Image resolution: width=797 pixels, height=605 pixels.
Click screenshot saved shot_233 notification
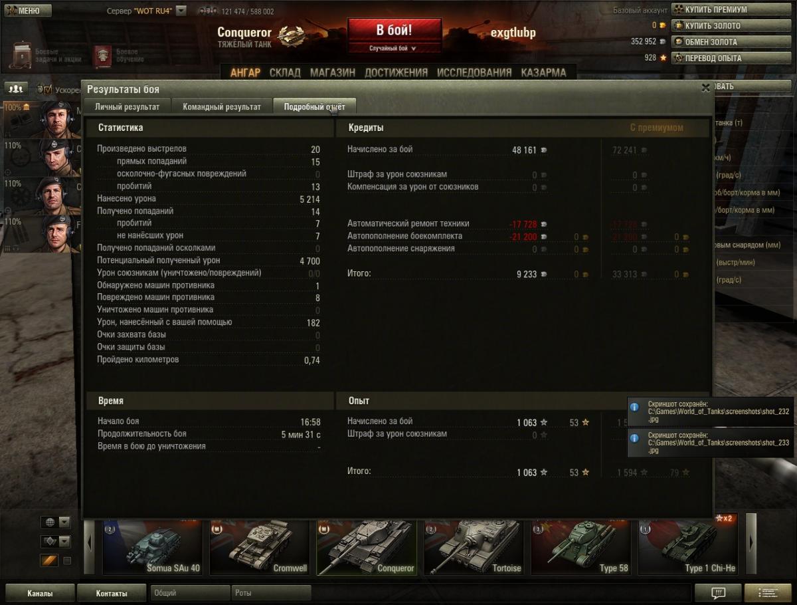coord(711,443)
